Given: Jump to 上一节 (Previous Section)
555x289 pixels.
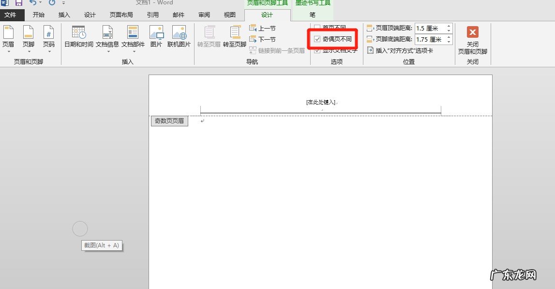Looking at the screenshot, I should 262,28.
